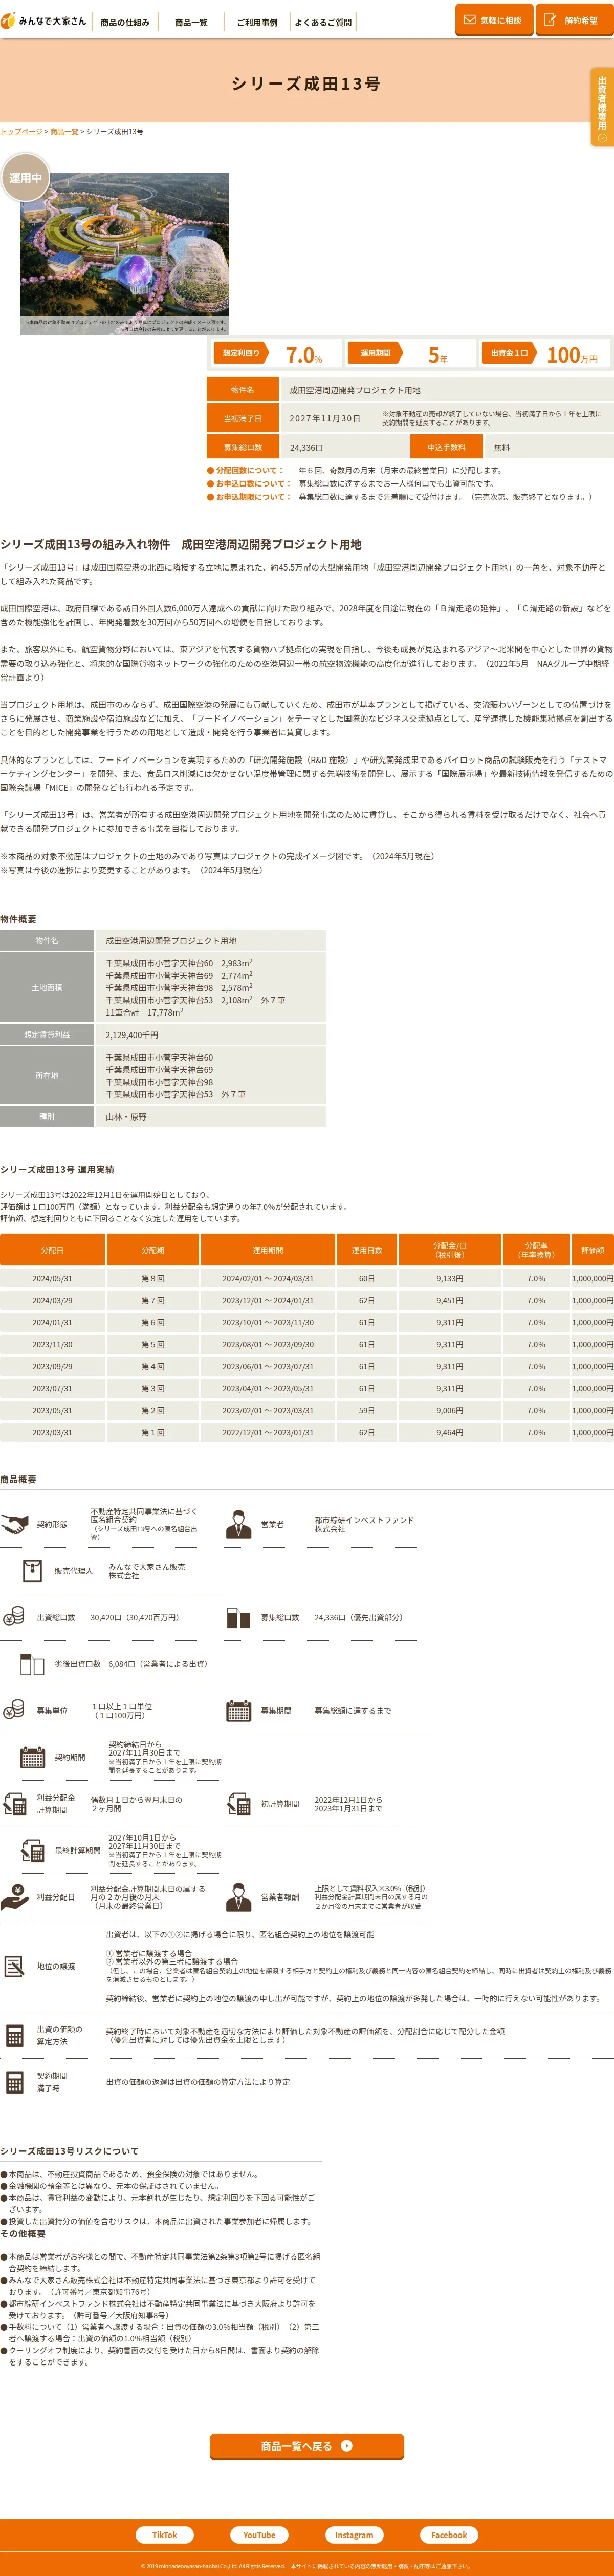Image resolution: width=614 pixels, height=2576 pixels.
Task: Click the yen coins icon beside 出資総口数
Action: point(14,1617)
